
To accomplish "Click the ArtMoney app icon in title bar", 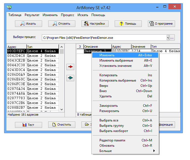I will (x=9, y=7).
